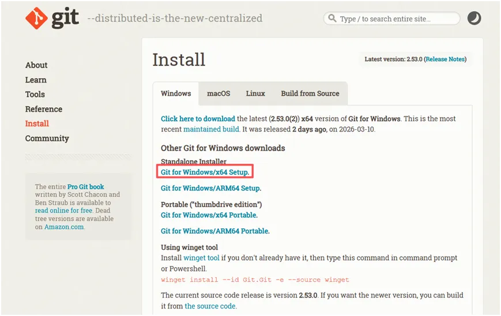Download Git for Windows/ARM64 Setup
The width and height of the screenshot is (501, 316).
point(210,188)
